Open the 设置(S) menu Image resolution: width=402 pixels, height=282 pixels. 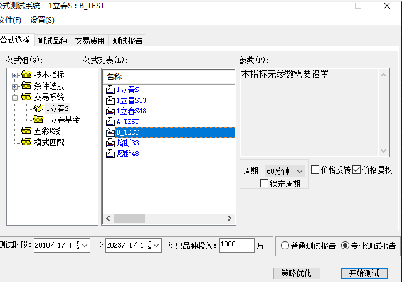tap(42, 19)
